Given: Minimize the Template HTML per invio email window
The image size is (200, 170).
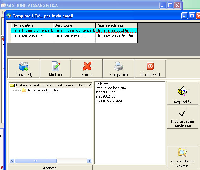Looking at the screenshot, I should coord(184,16).
